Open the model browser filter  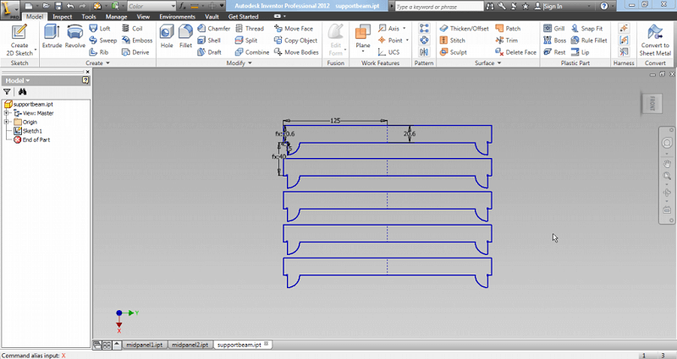7,92
